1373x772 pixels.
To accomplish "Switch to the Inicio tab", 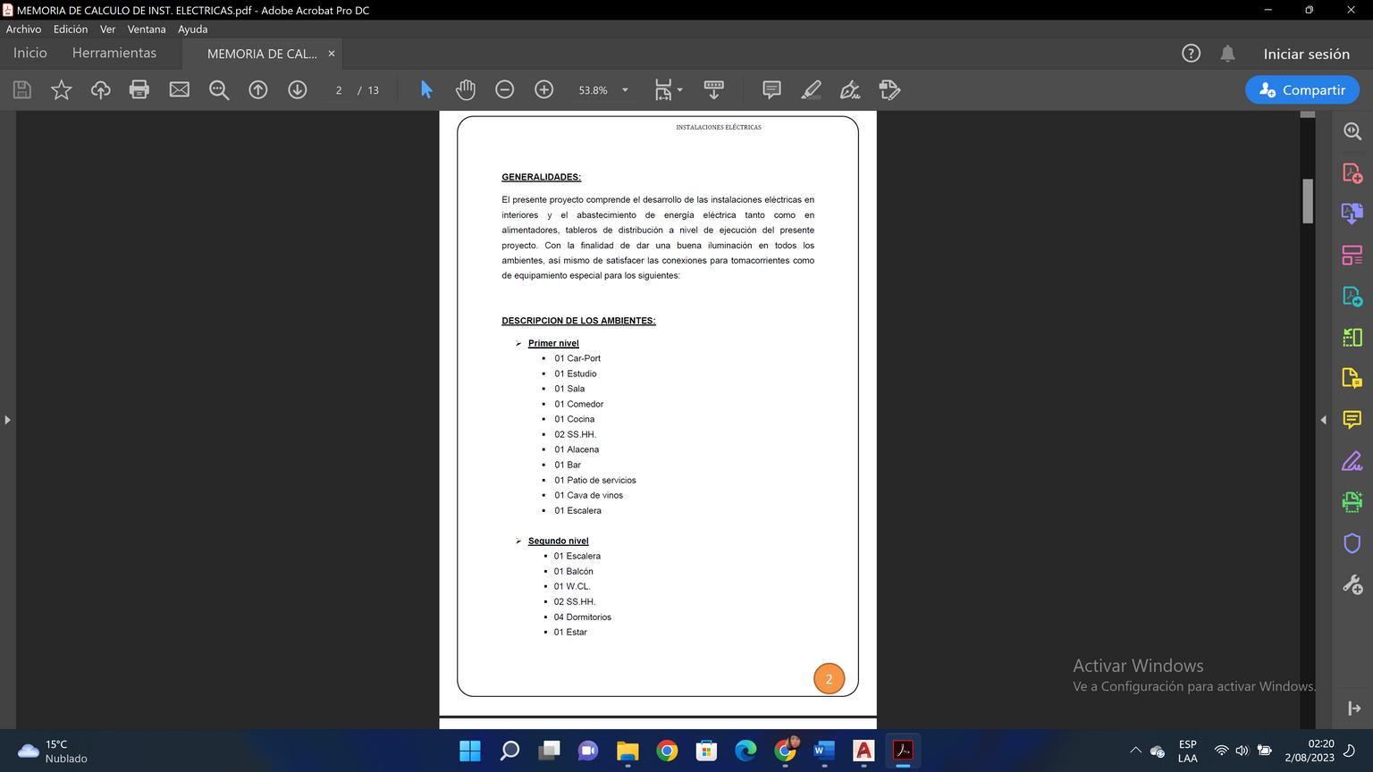I will pos(29,53).
